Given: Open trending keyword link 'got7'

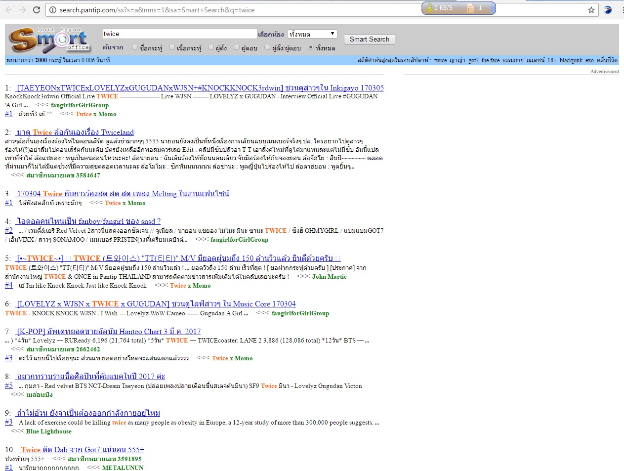Looking at the screenshot, I should point(473,60).
